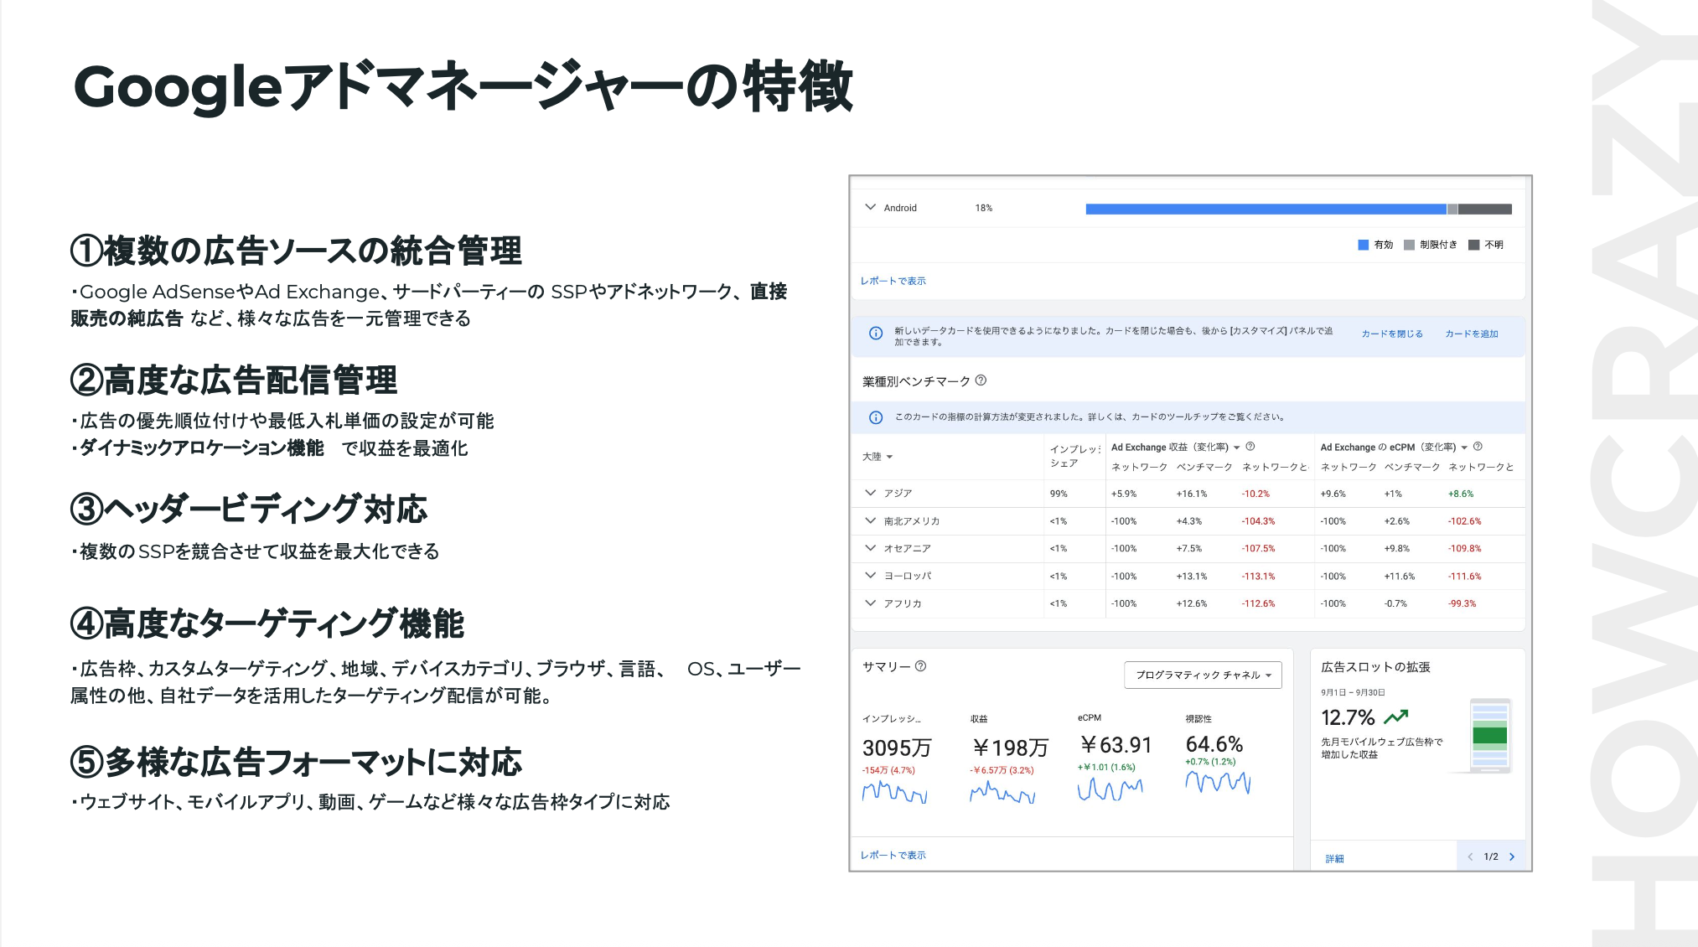
Task: Go to previous ad slot expansion card
Action: click(1470, 856)
